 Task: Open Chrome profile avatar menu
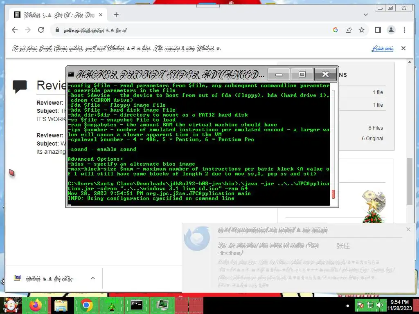point(391,30)
